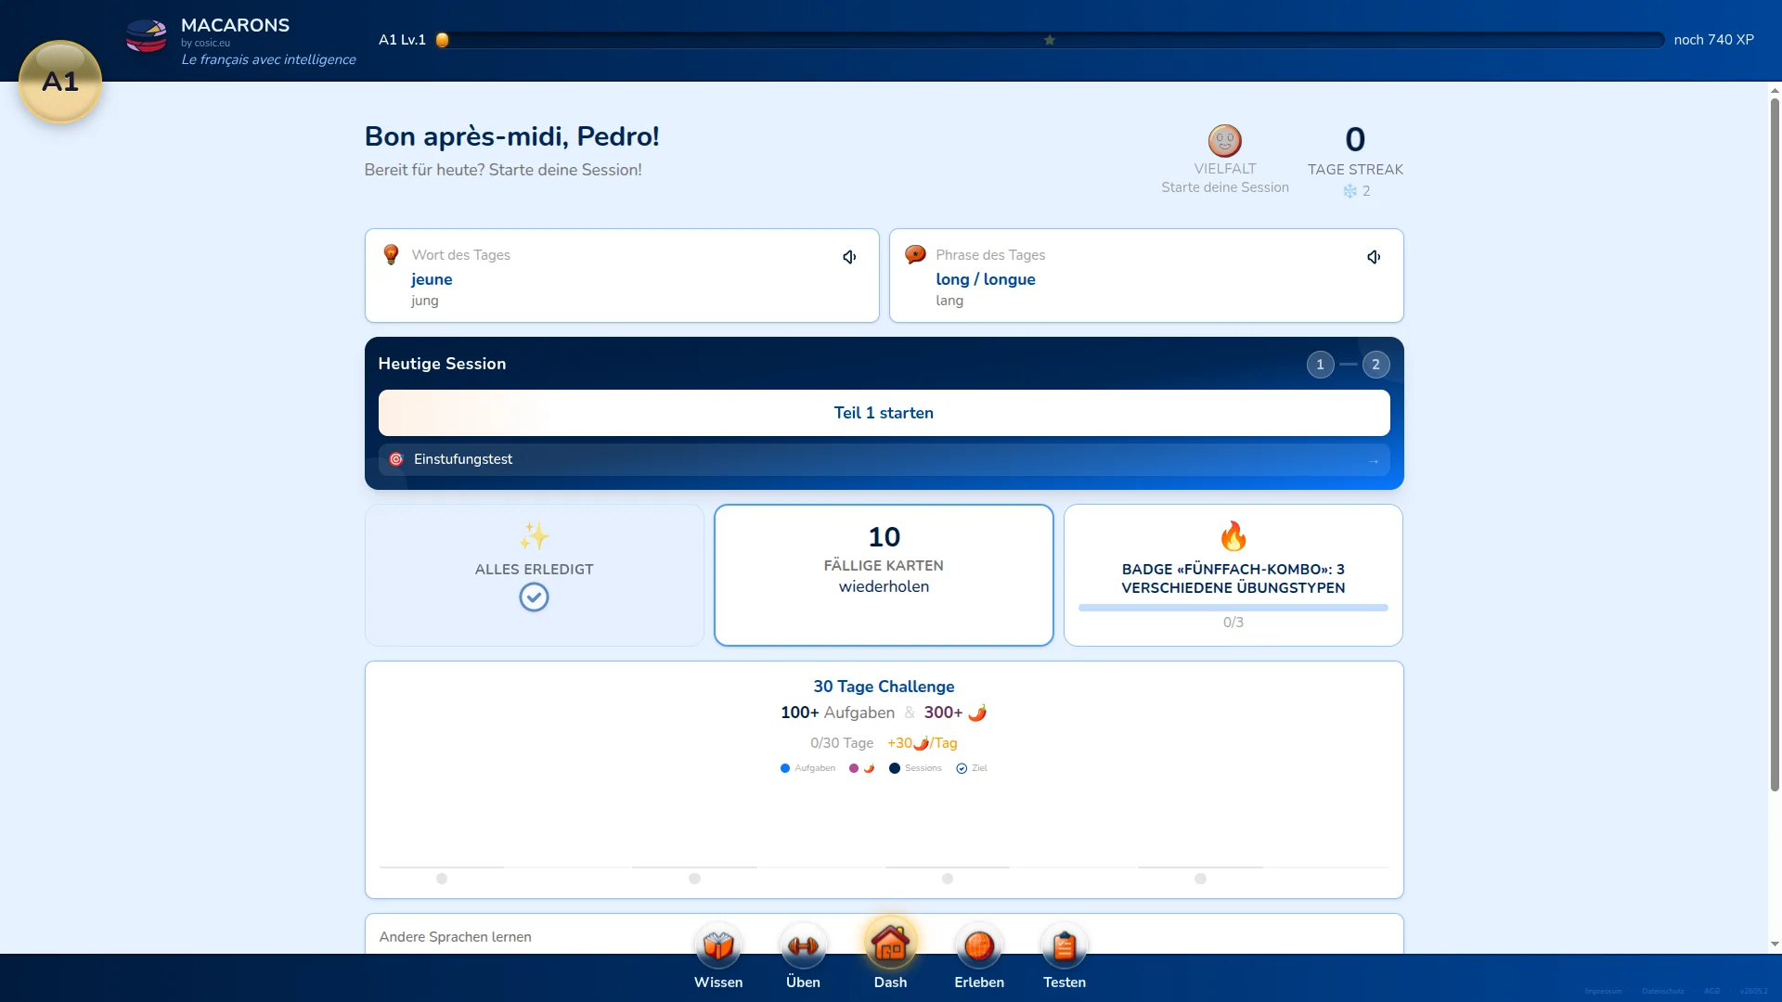Click the star marker on the XP bar
1782x1002 pixels.
[1050, 40]
